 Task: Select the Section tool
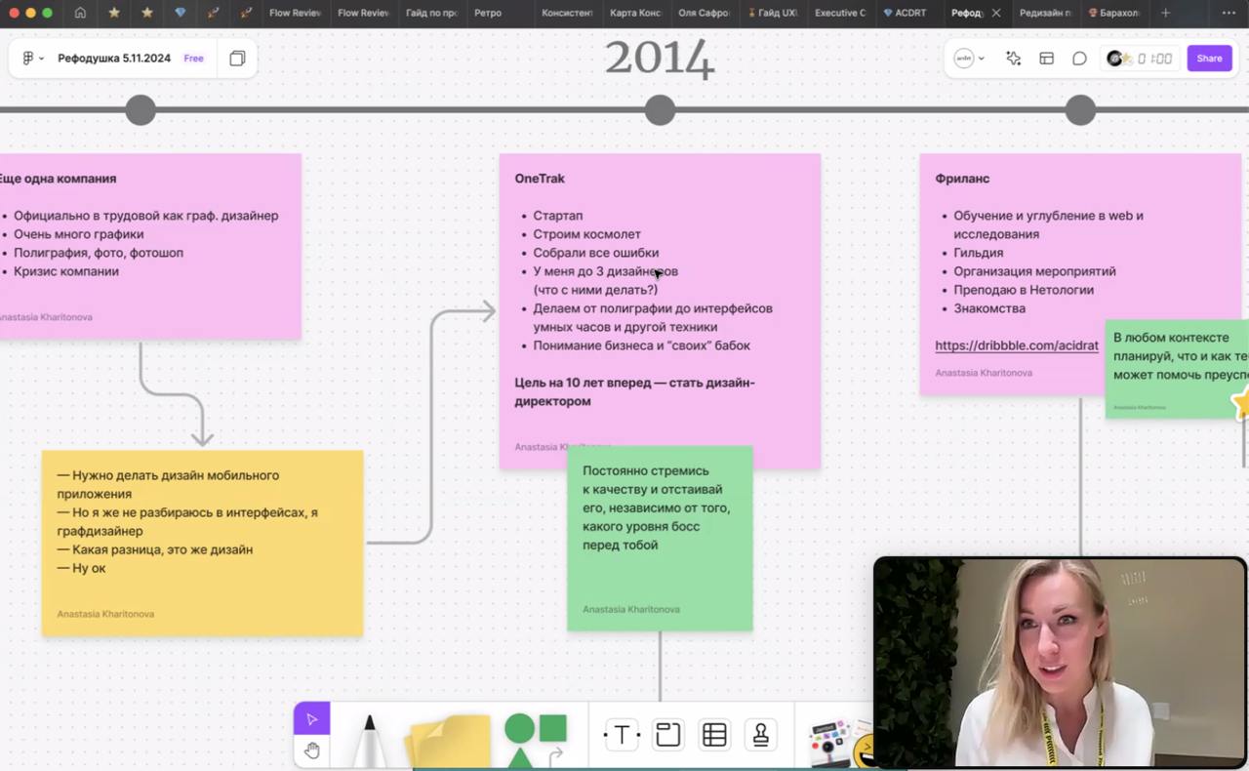point(668,735)
